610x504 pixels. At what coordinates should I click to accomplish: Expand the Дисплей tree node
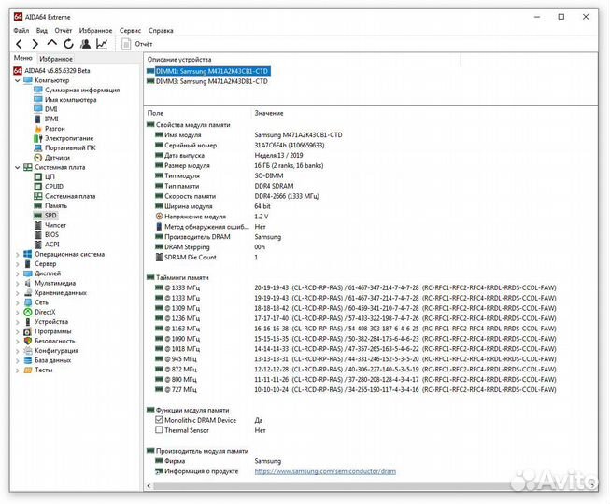[17, 273]
